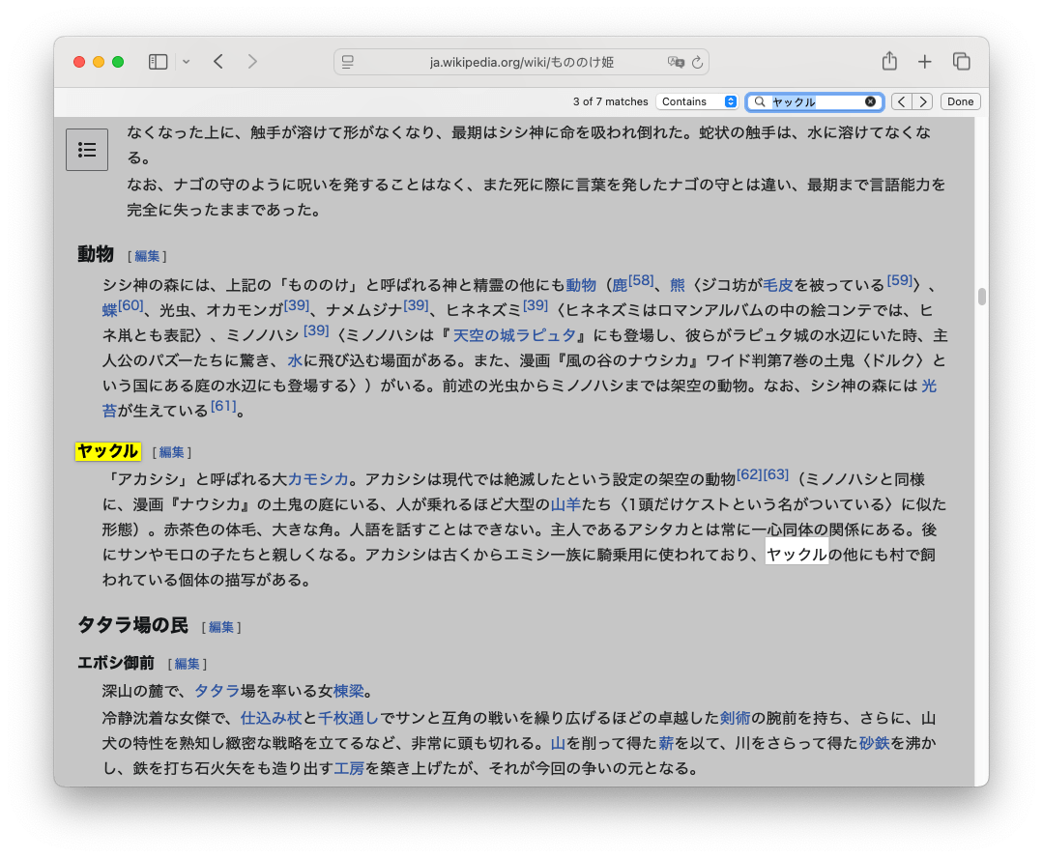This screenshot has height=858, width=1043.
Task: Reload the current page
Action: tap(697, 62)
